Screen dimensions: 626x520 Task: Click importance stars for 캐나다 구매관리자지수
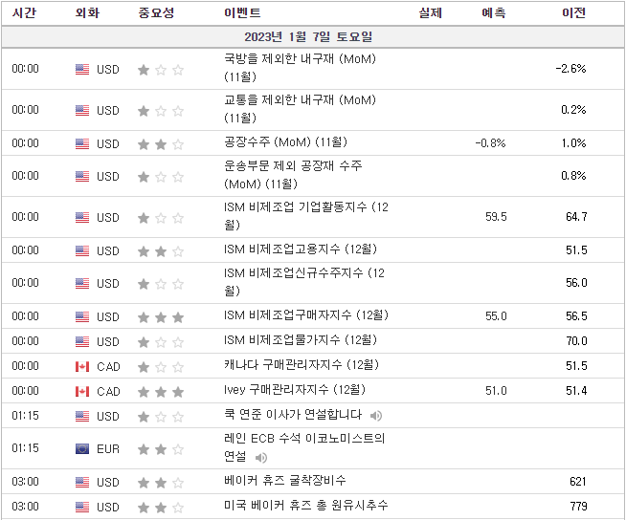(x=161, y=367)
